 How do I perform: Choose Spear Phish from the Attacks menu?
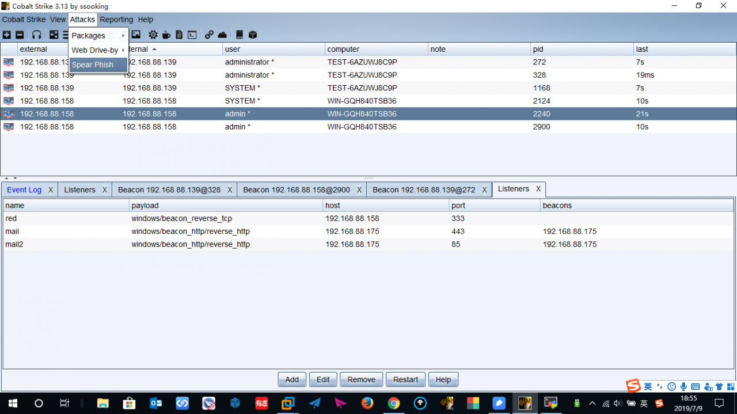click(x=98, y=64)
